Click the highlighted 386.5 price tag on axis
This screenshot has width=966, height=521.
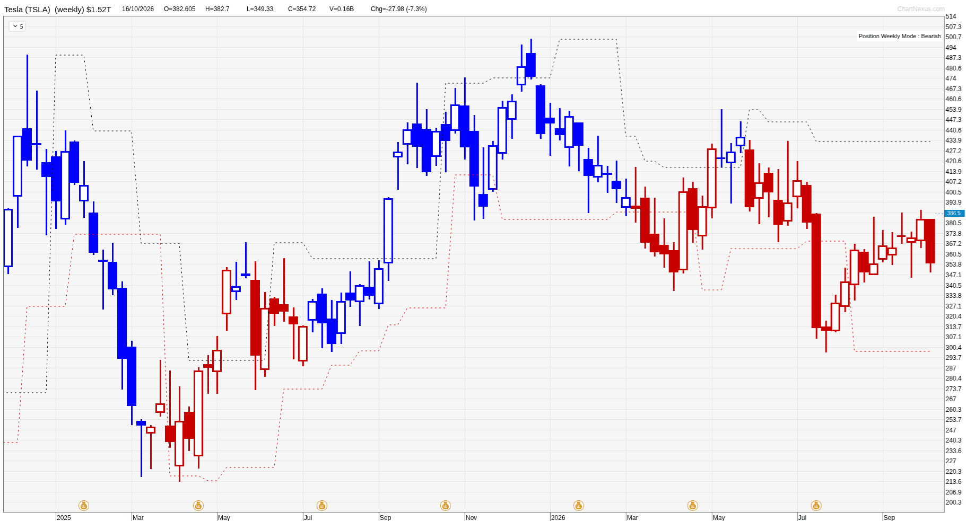click(x=954, y=213)
